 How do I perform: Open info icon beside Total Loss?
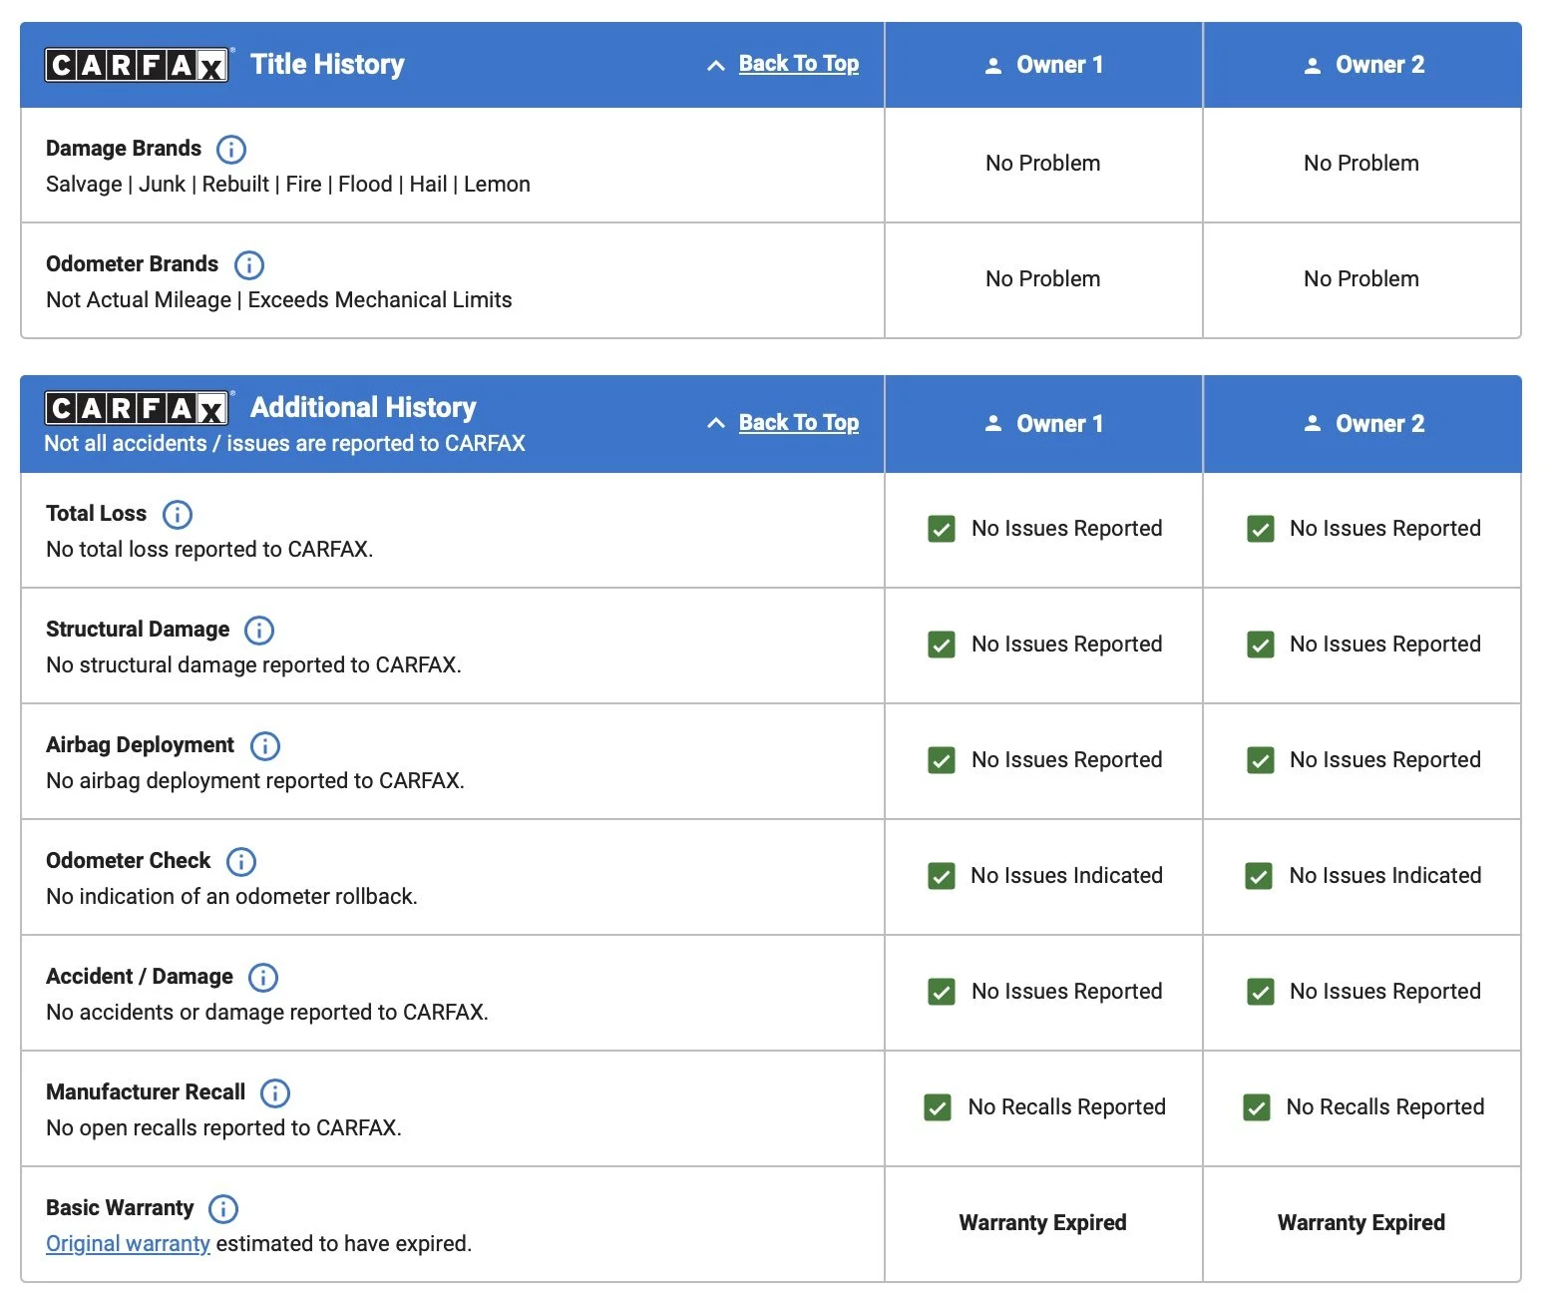pyautogui.click(x=178, y=515)
